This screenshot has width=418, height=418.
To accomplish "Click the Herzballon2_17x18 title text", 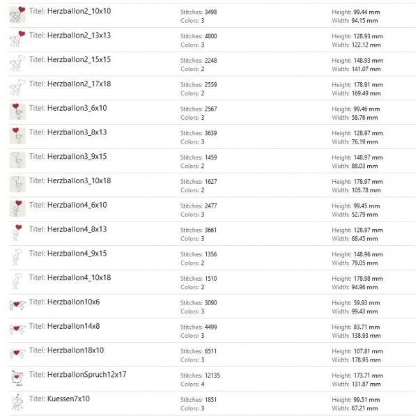I will pyautogui.click(x=79, y=84).
